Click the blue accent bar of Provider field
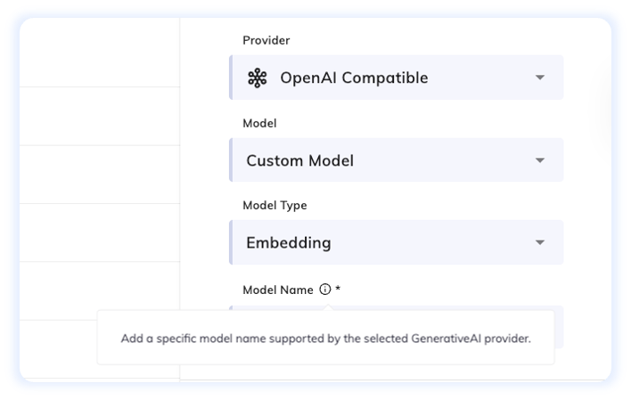This screenshot has width=631, height=400. tap(231, 78)
